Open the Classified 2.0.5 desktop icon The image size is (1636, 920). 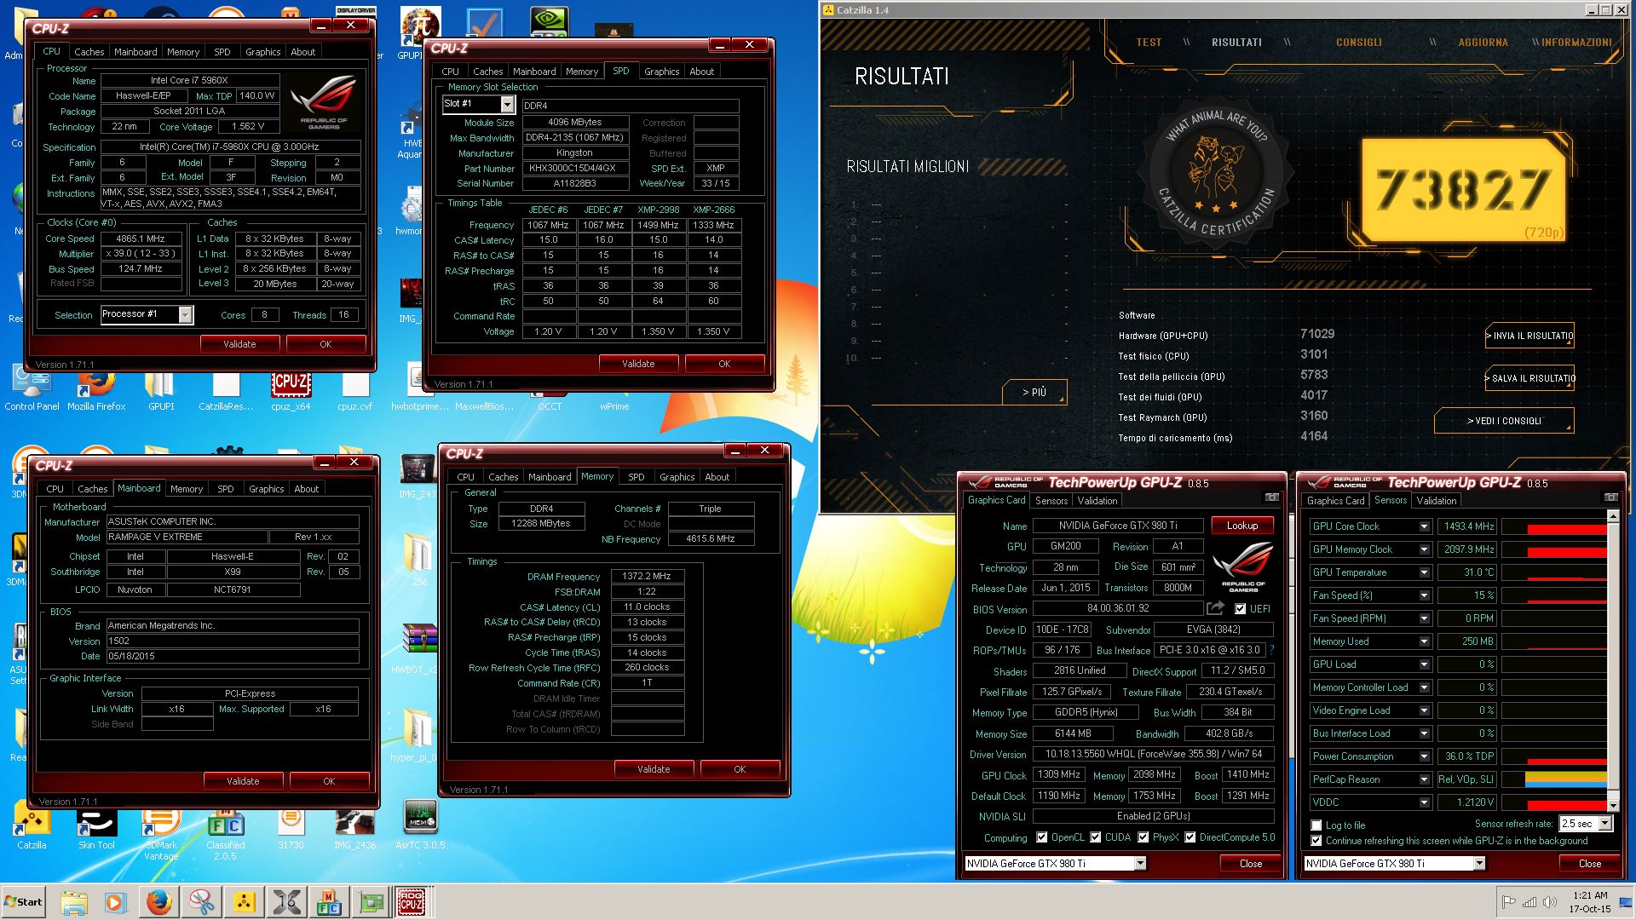[226, 833]
